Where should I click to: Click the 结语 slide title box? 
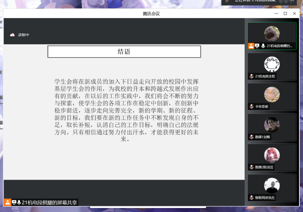tap(124, 52)
